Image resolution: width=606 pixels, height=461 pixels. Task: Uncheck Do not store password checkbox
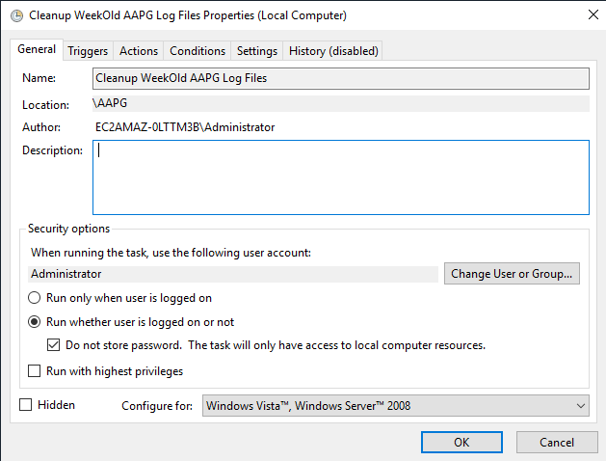click(55, 345)
